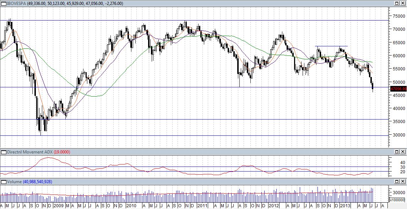Click the IBOVESPA panel icon at title left
This screenshot has height=209, width=407.
(x=3, y=3)
